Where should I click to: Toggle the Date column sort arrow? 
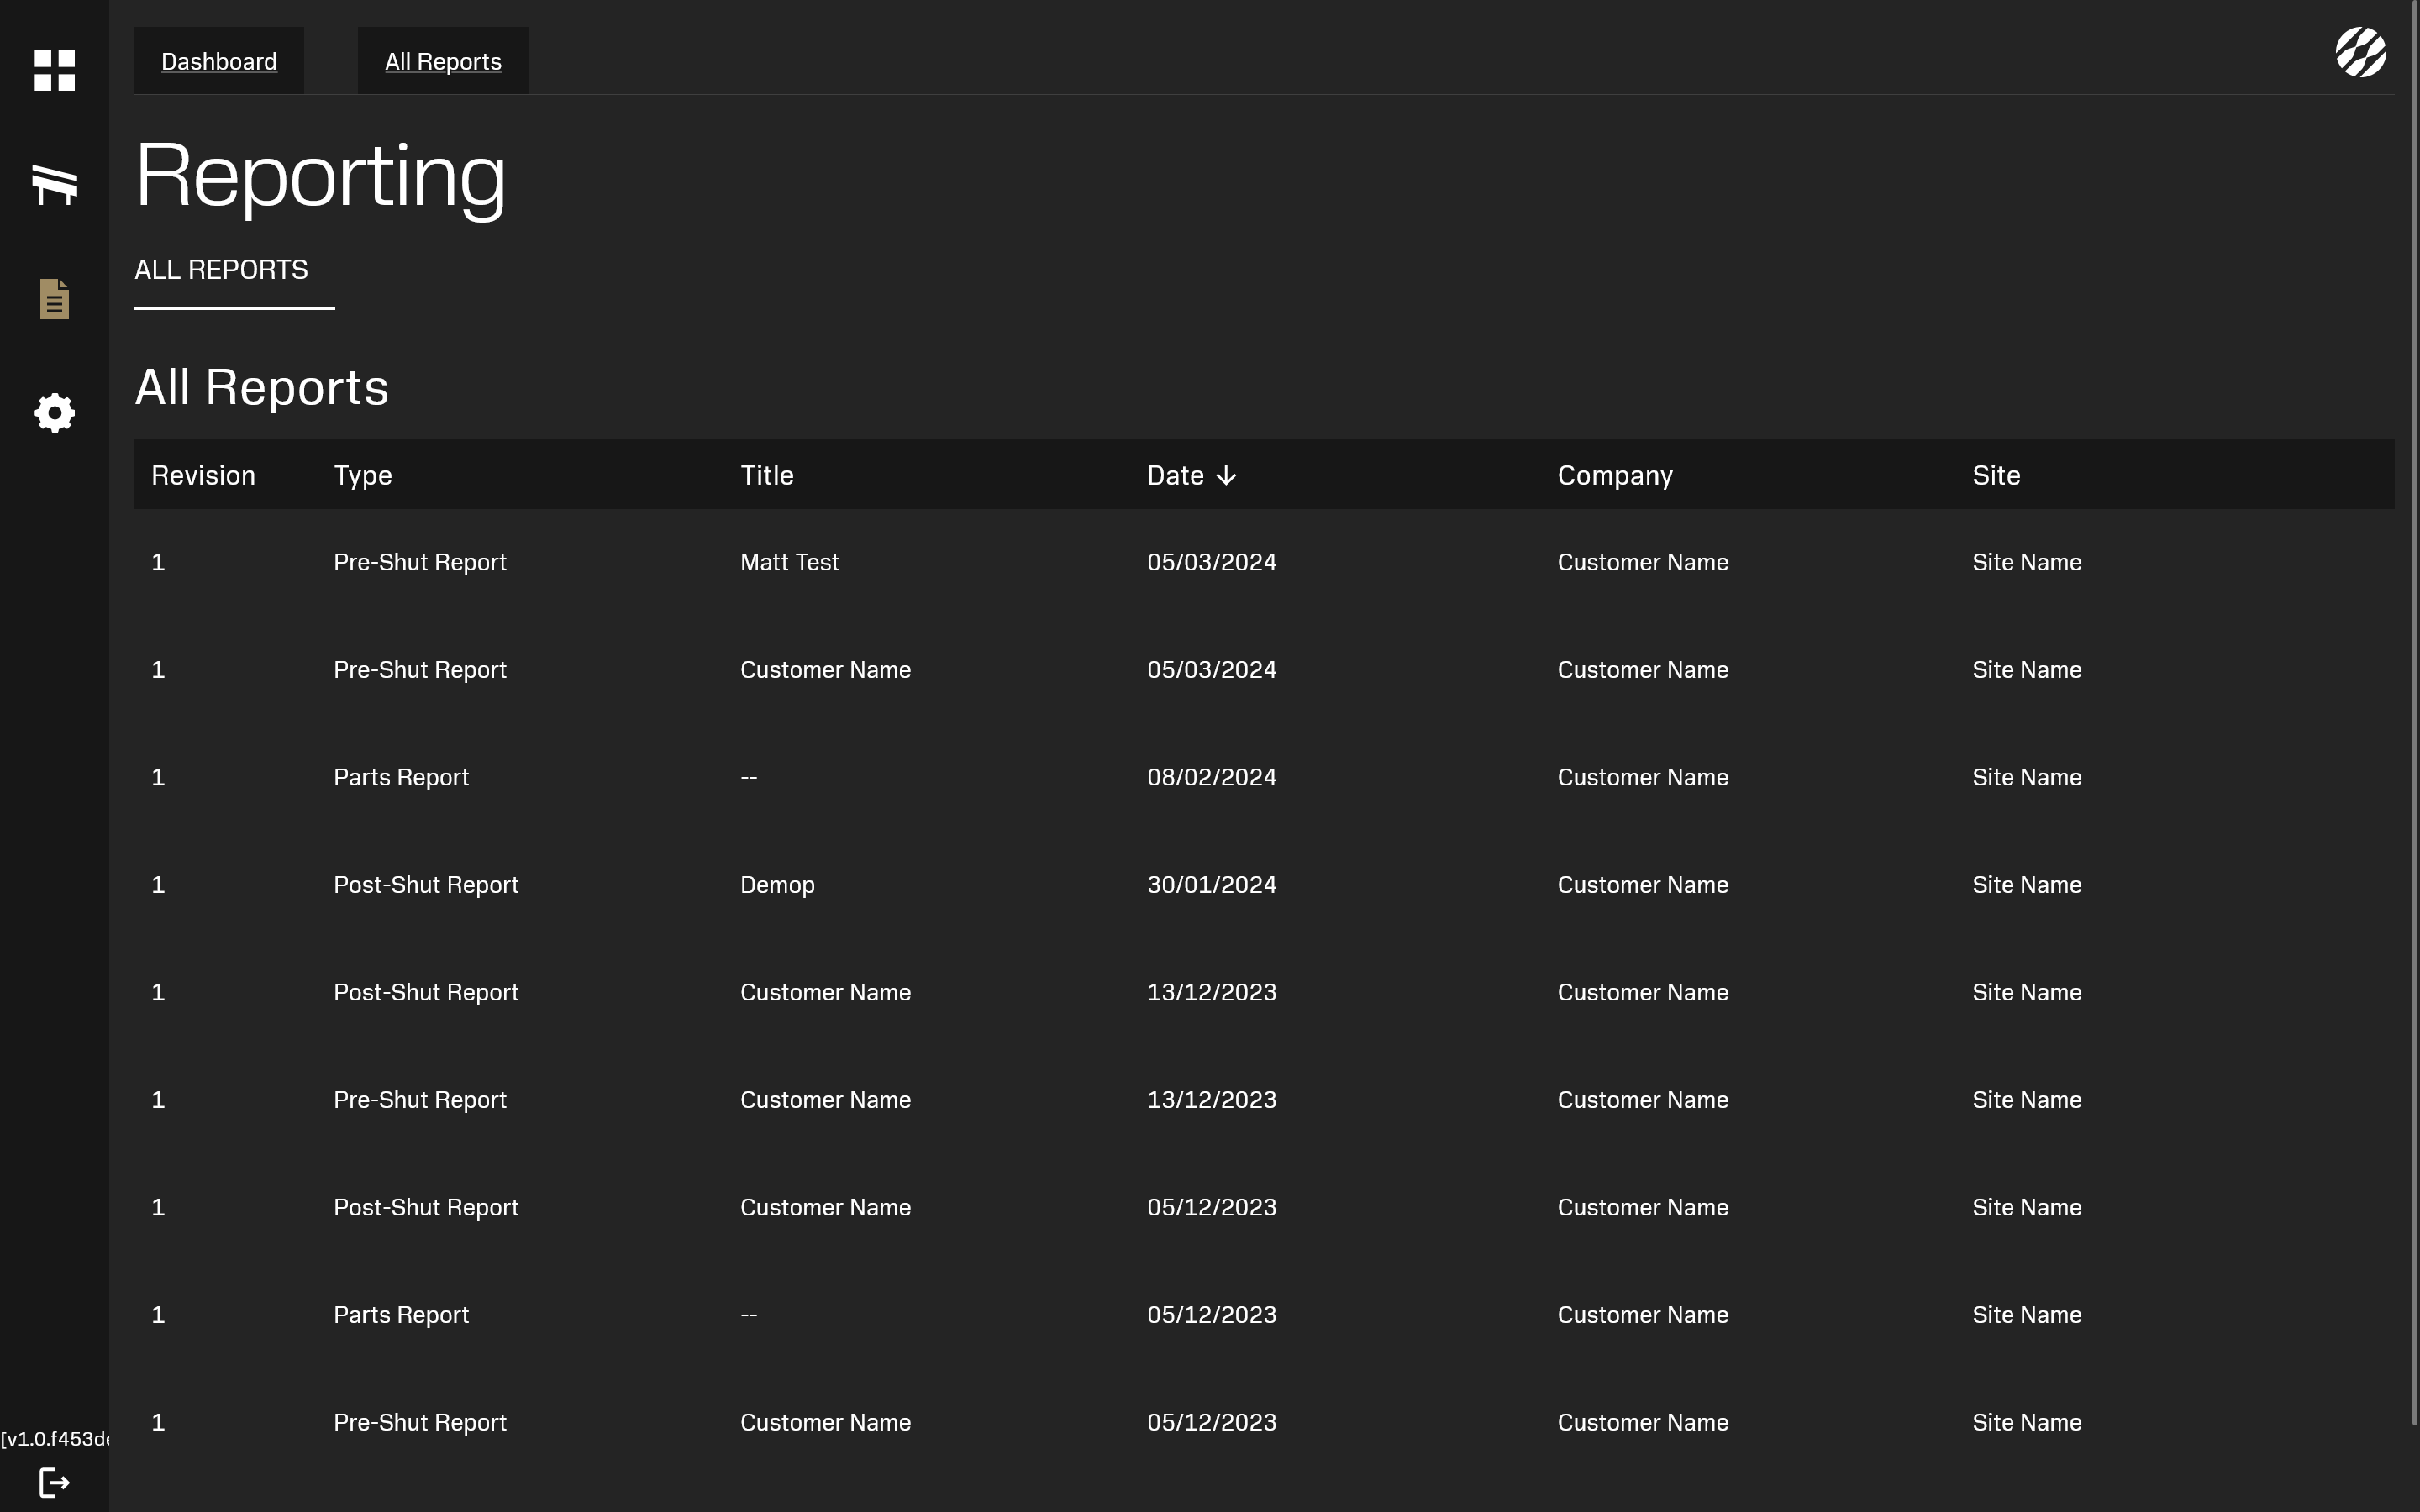coord(1226,476)
